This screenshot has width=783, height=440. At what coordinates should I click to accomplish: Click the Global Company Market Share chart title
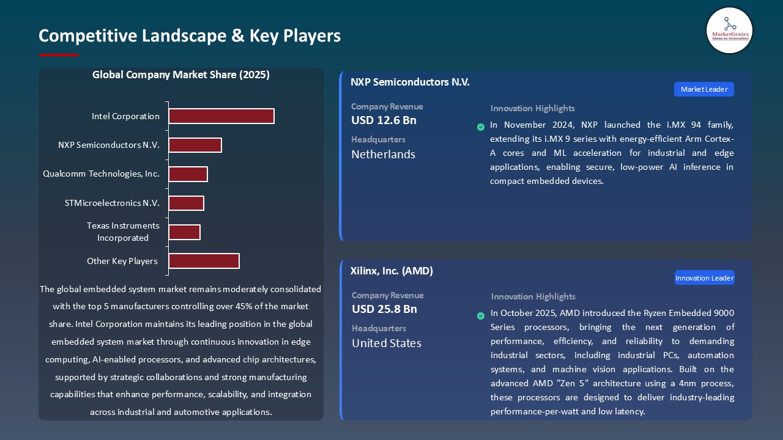[181, 75]
